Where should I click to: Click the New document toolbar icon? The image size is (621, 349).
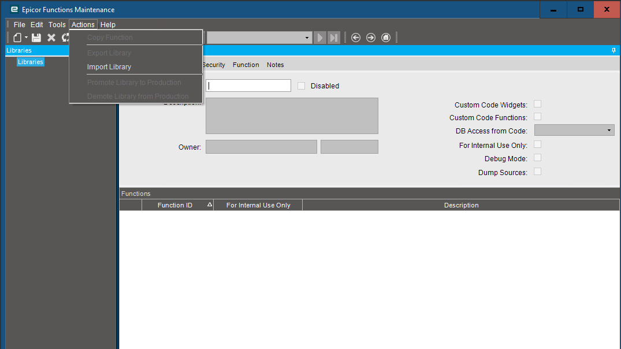[x=17, y=38]
